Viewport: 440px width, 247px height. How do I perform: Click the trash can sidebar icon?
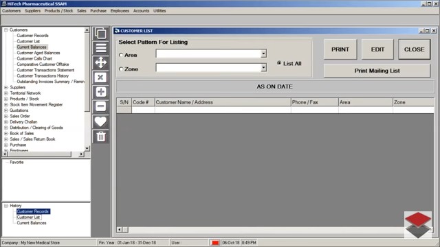(100, 137)
